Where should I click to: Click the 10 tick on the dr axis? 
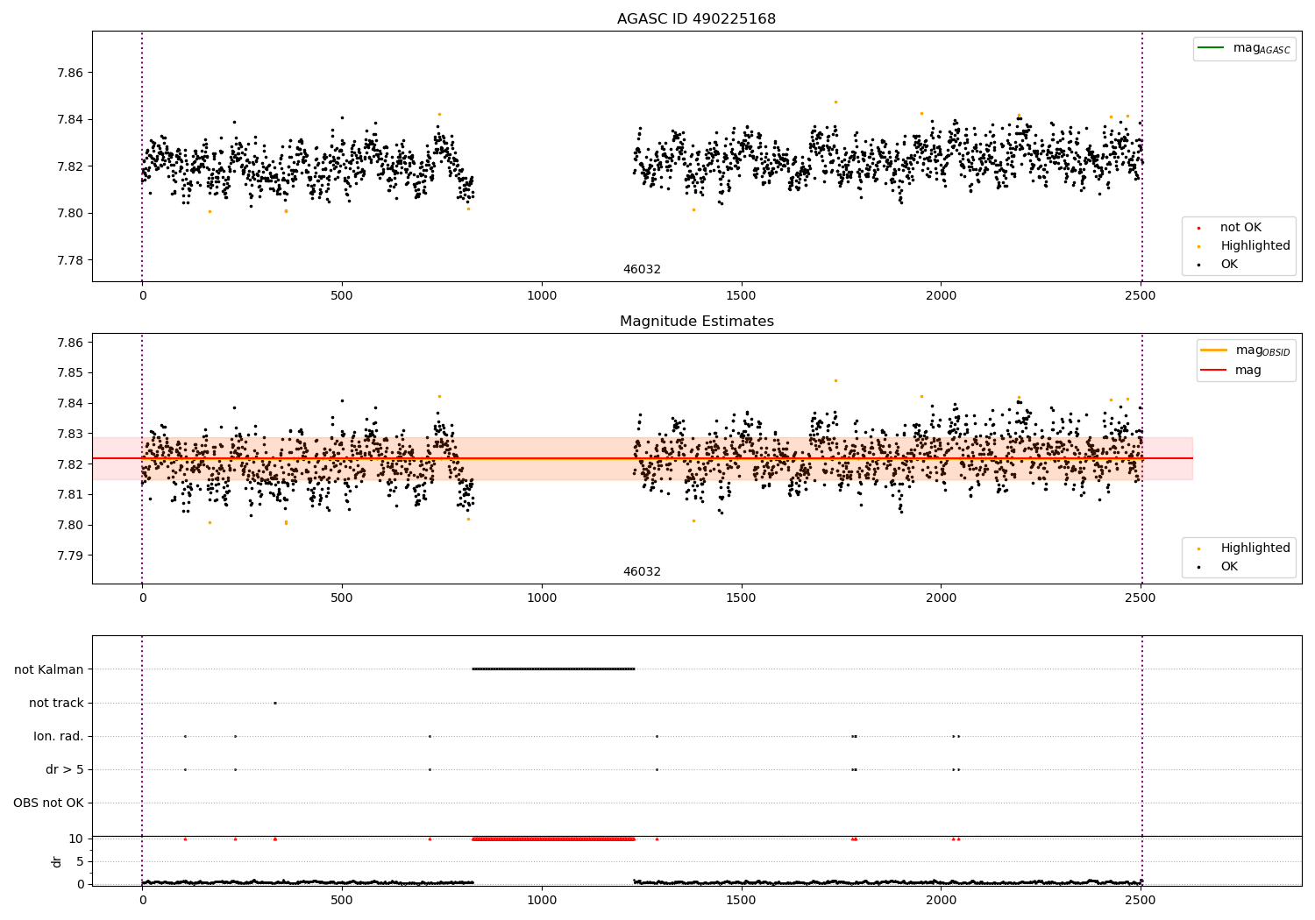pos(76,839)
